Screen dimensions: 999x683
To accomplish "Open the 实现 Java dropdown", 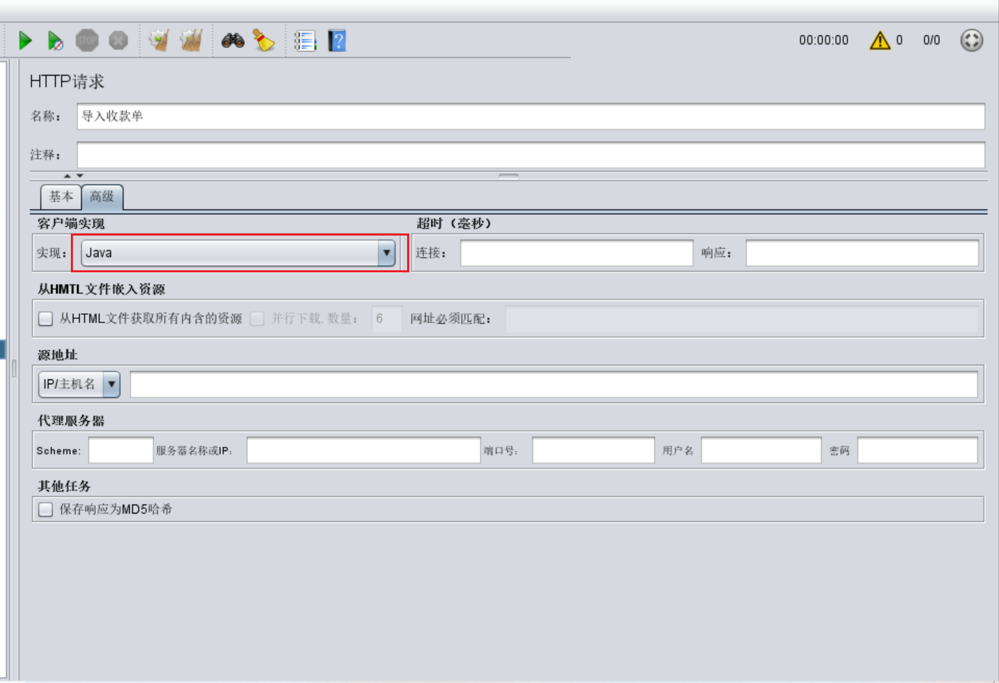I will coord(238,253).
